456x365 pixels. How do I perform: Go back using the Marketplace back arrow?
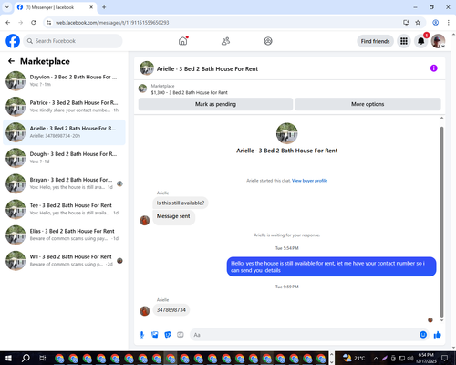coord(11,61)
